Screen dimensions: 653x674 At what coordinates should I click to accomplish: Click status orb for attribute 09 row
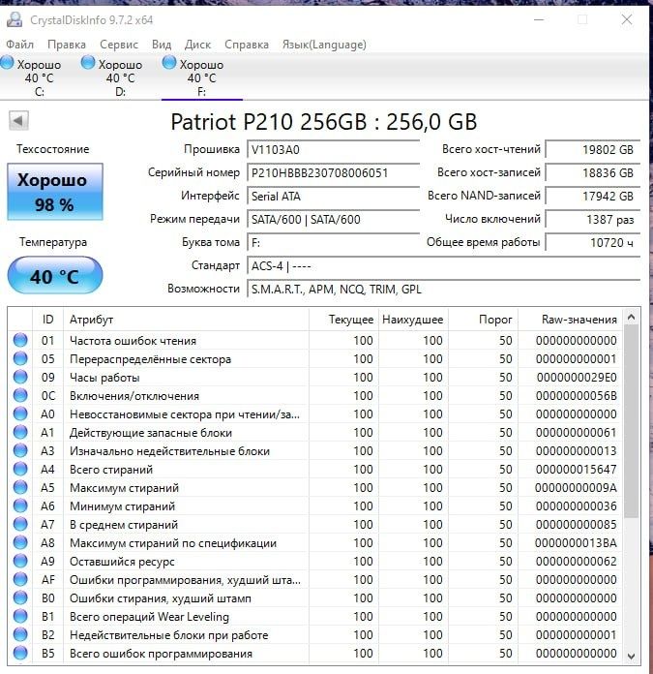[x=20, y=377]
